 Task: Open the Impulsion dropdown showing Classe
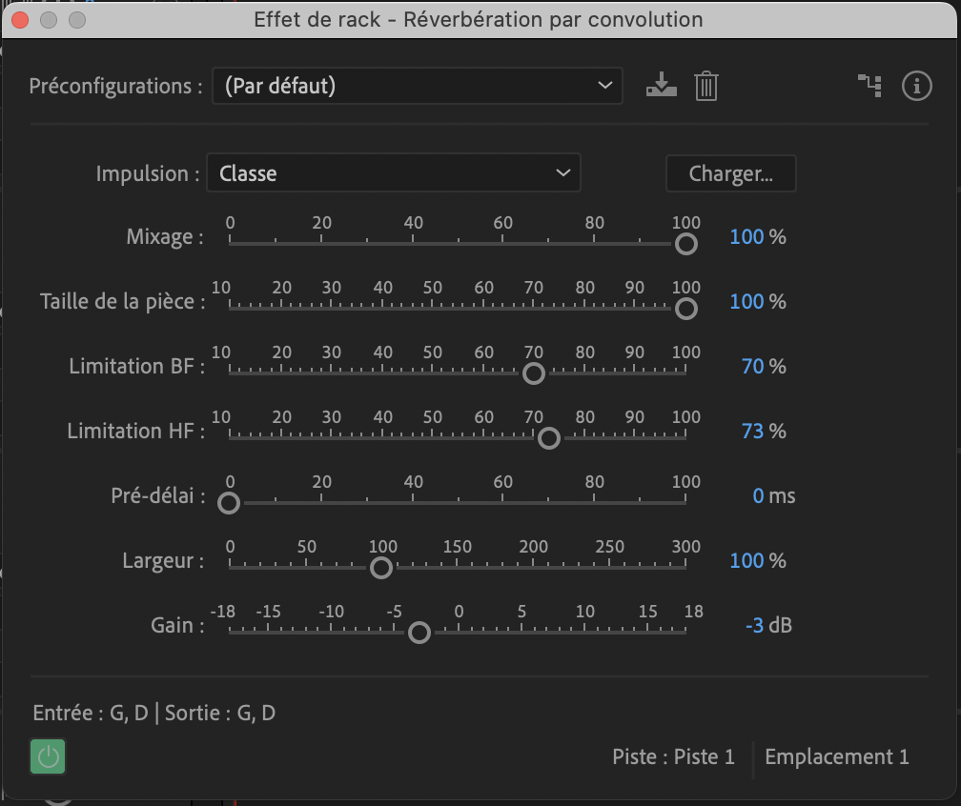pos(394,173)
